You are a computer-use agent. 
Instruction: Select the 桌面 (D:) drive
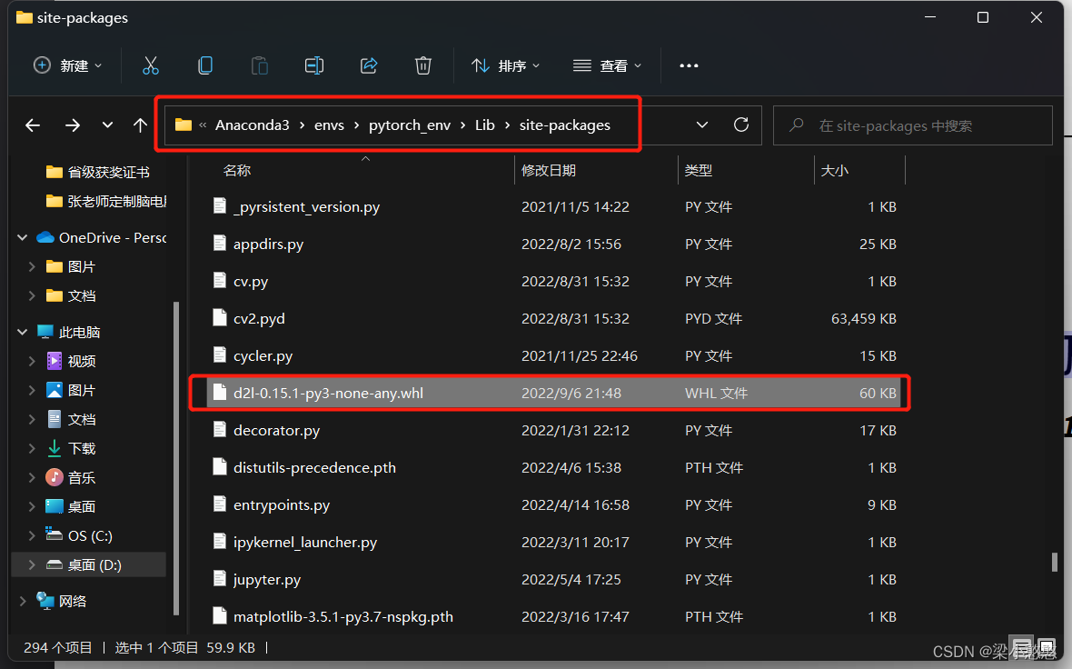(84, 565)
